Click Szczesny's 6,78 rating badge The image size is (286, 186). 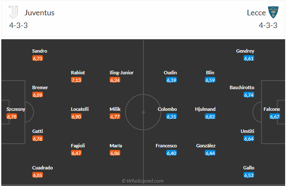tap(12, 116)
